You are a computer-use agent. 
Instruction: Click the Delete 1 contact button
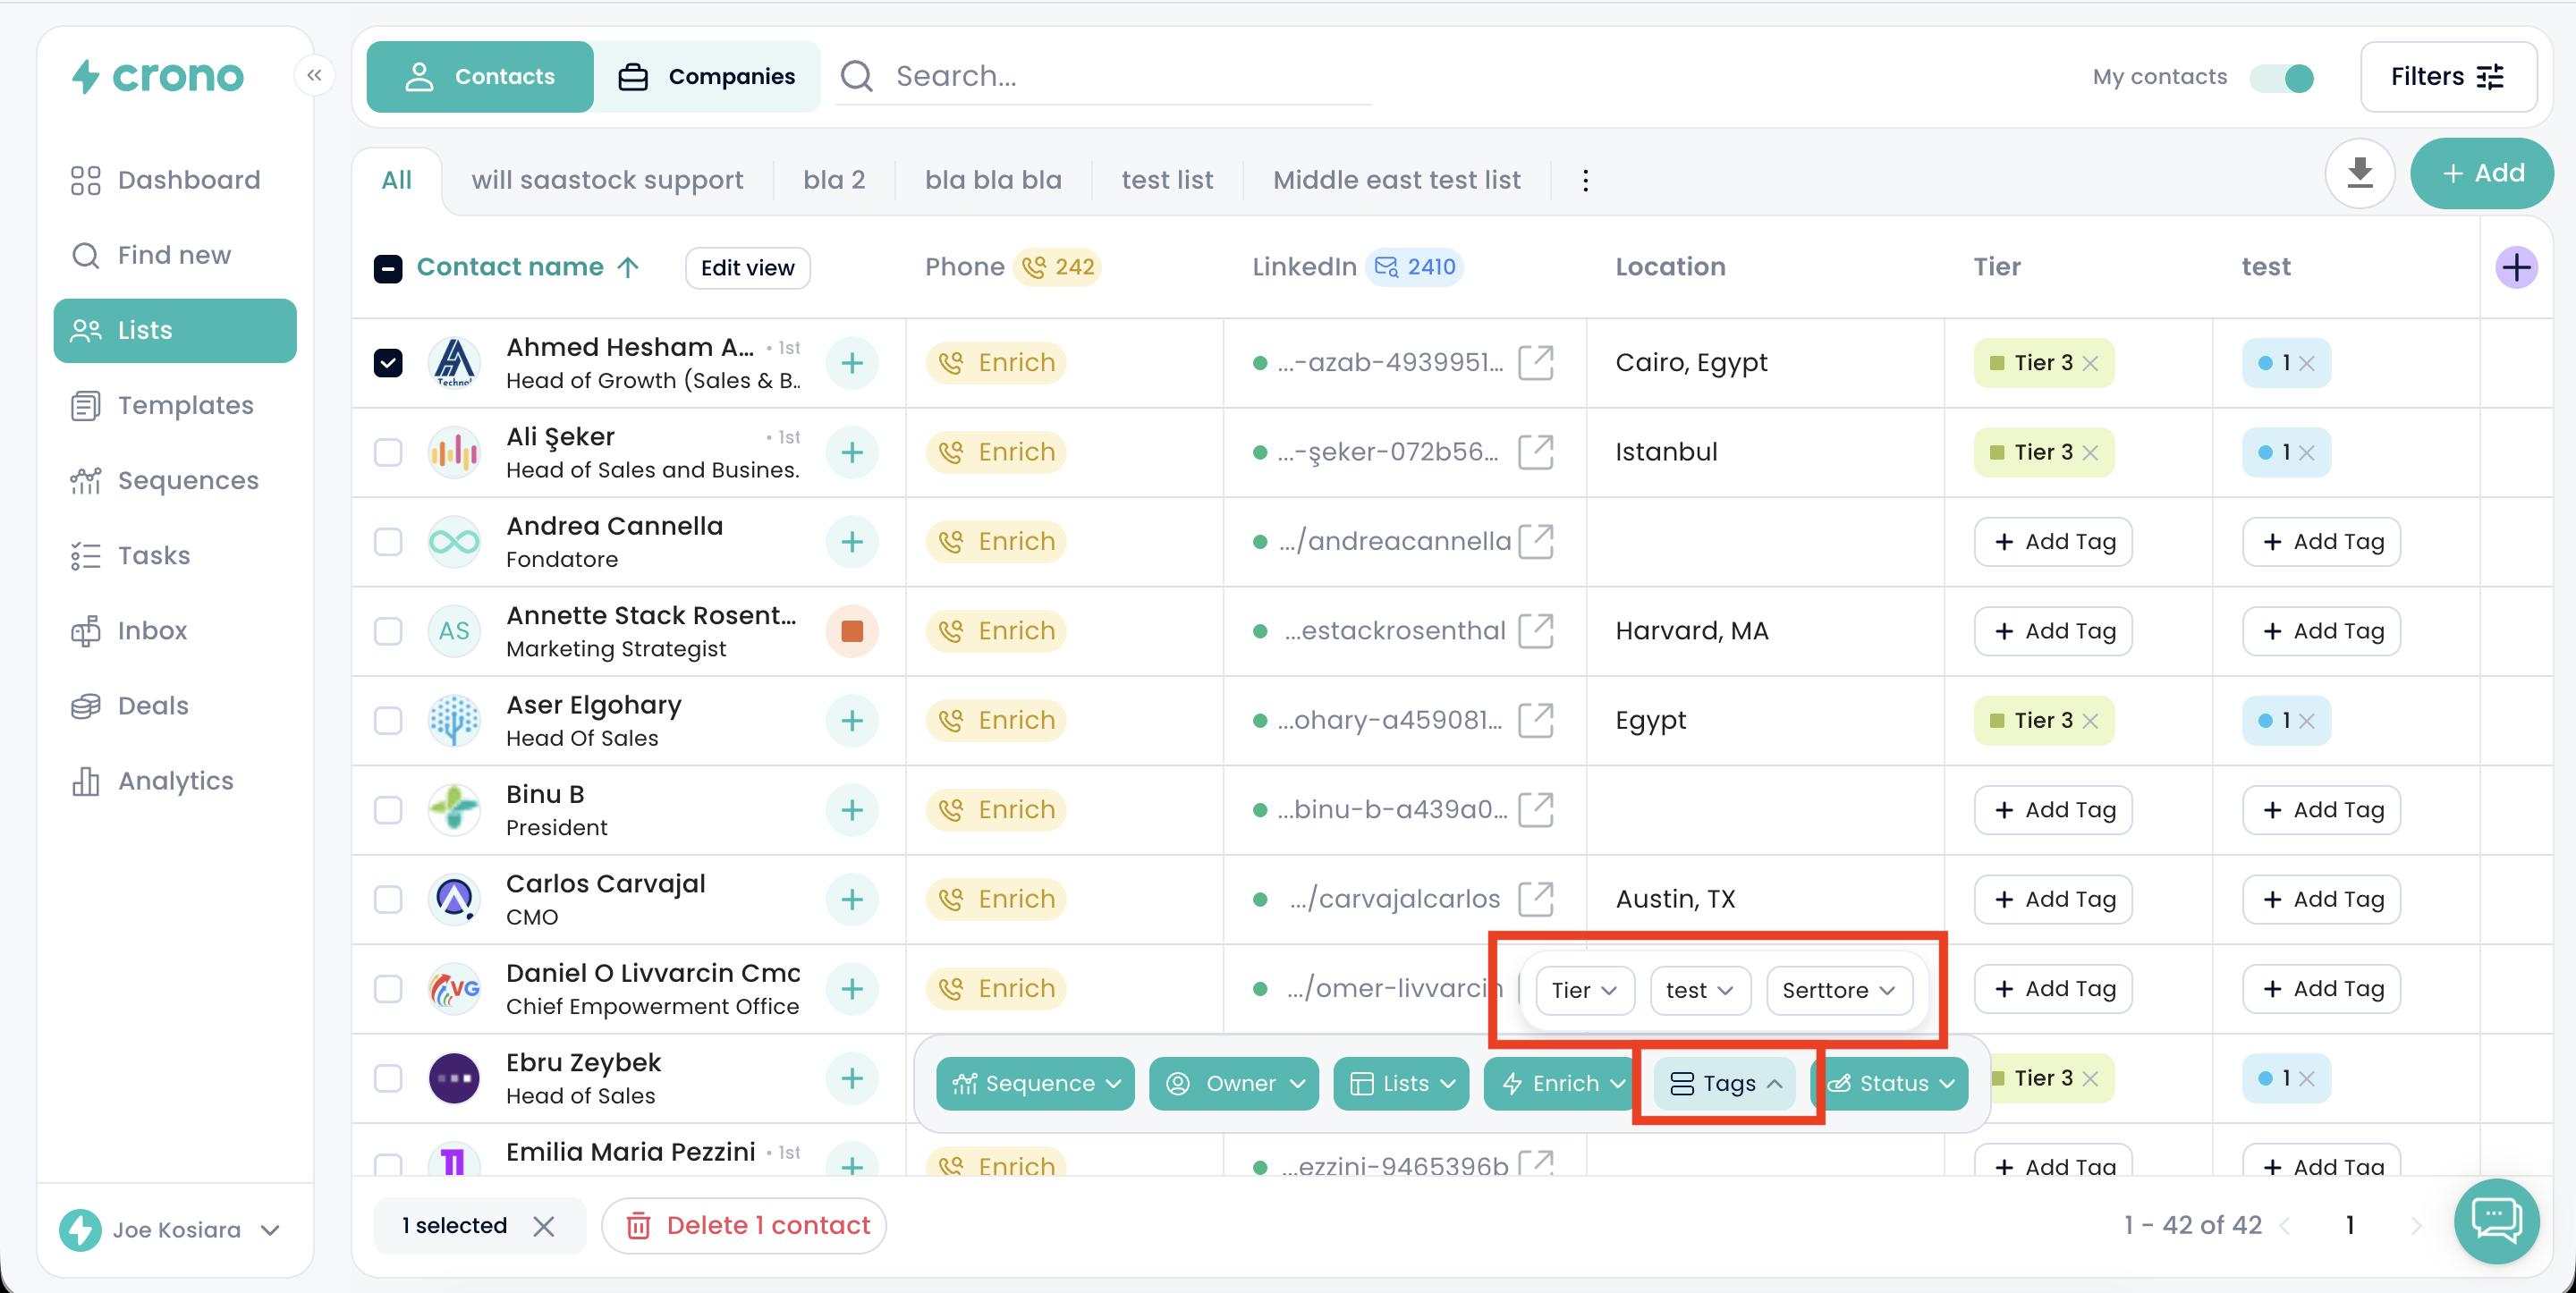coord(746,1225)
